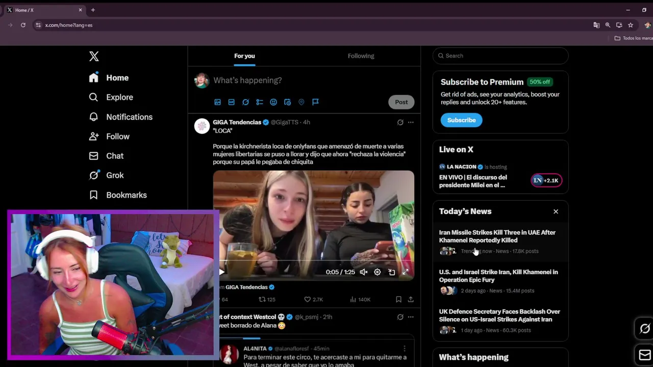
Task: Click the Search field
Action: point(500,56)
